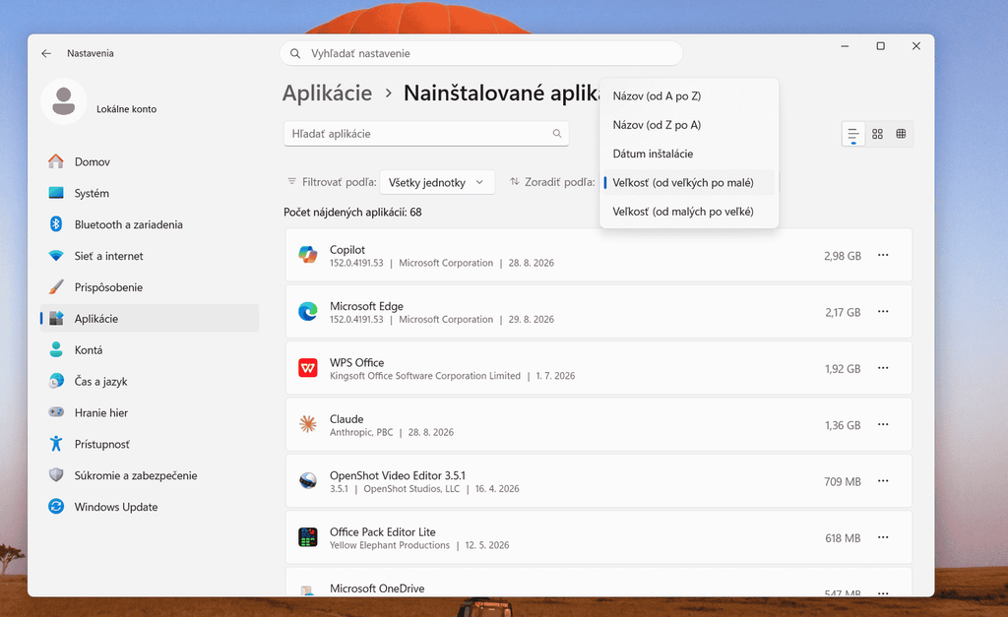Image resolution: width=1008 pixels, height=617 pixels.
Task: Switch to table view layout icon
Action: (901, 134)
